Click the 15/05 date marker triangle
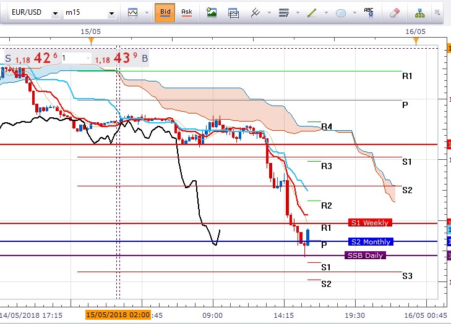Viewport: 451px width, 324px height. click(91, 41)
